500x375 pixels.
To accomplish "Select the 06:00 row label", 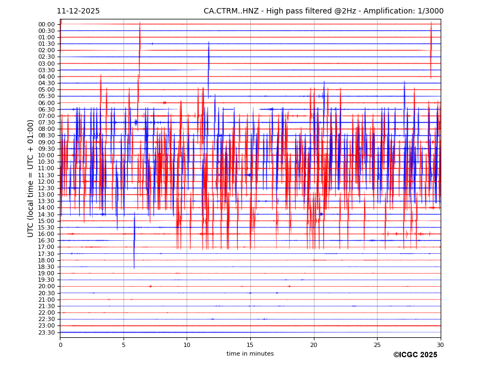I will coord(46,103).
